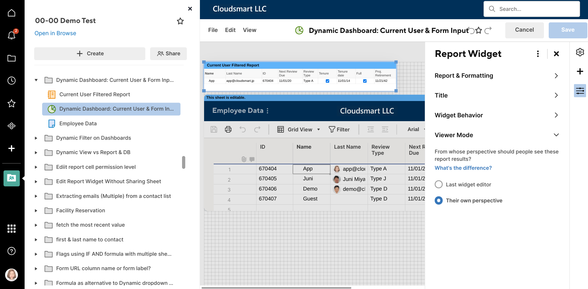The height and width of the screenshot is (289, 588).
Task: Open the Browse folder icon in sidebar
Action: tap(11, 58)
